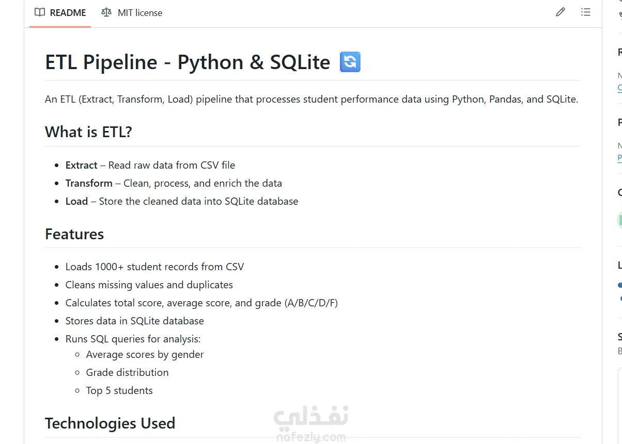Click the blue language dot in the sidebar
Viewport: 622px width, 444px height.
(620, 285)
